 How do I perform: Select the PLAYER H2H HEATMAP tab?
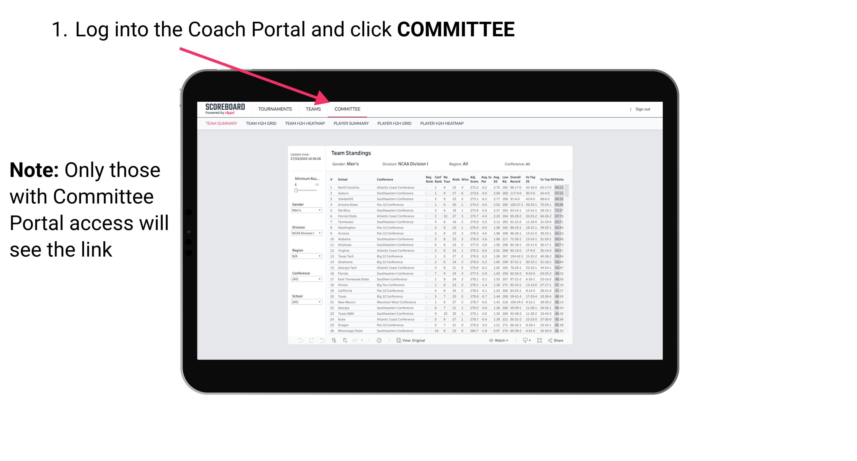pos(442,124)
